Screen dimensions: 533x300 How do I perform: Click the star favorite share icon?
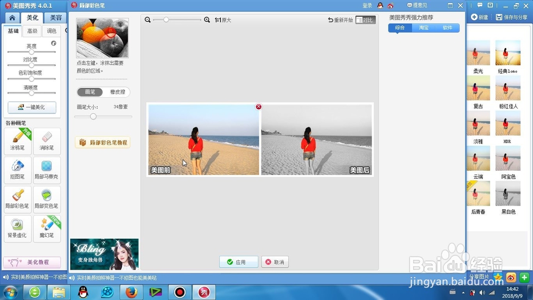click(x=498, y=277)
